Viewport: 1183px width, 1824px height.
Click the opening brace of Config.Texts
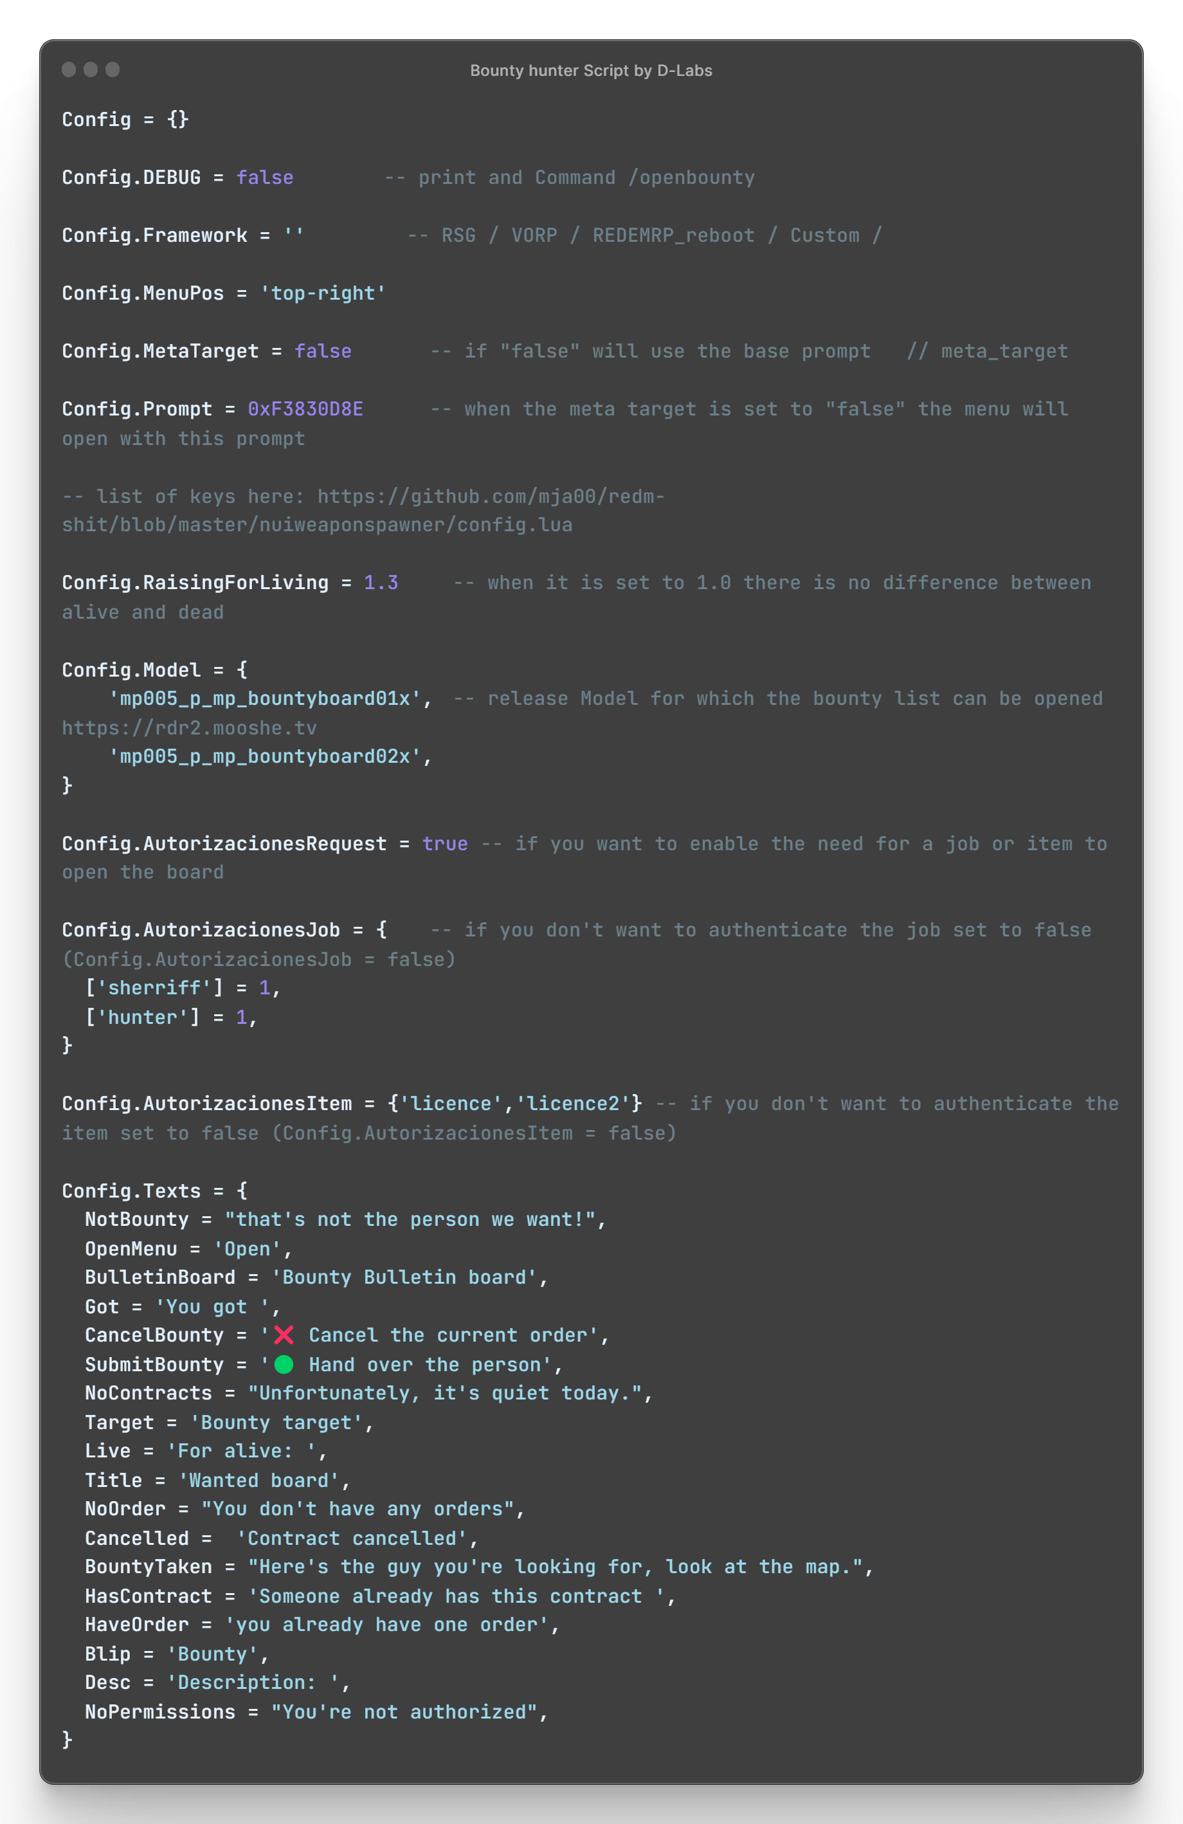pos(242,1190)
